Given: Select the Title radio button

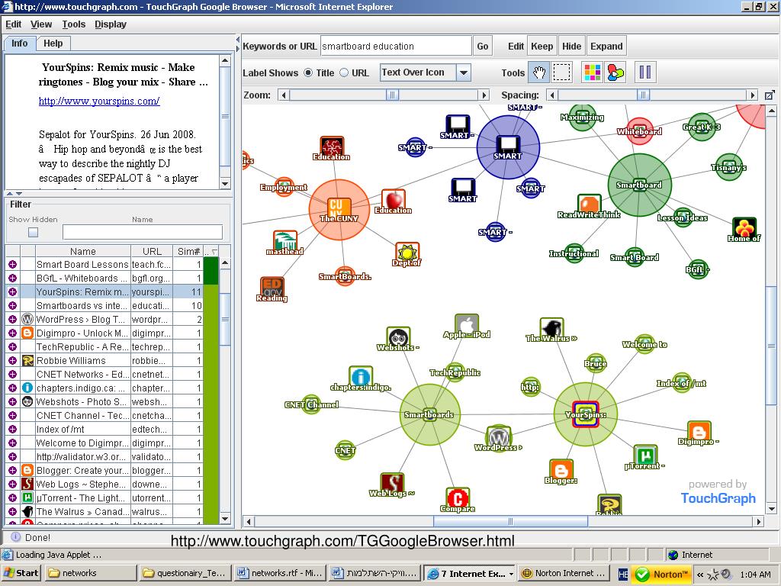Looking at the screenshot, I should pyautogui.click(x=308, y=72).
